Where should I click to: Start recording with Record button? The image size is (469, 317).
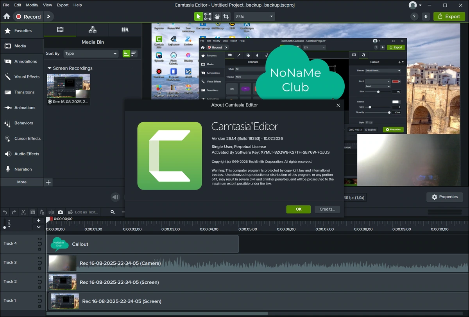click(x=28, y=16)
